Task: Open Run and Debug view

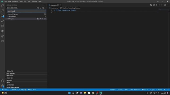Action: (2, 21)
